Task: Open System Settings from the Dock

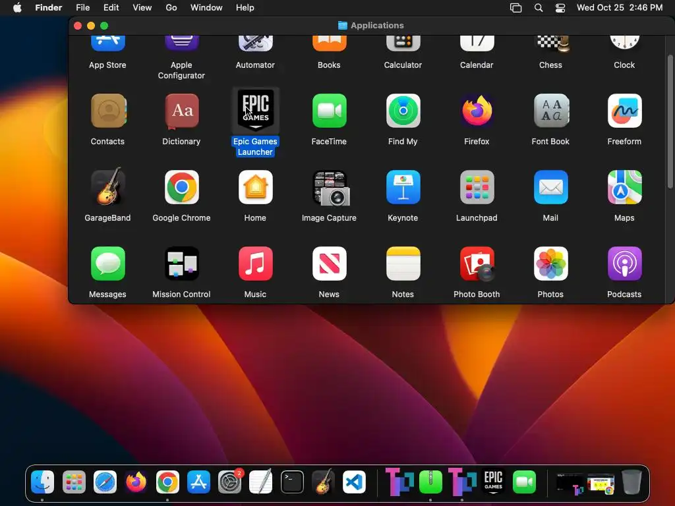Action: coord(230,482)
